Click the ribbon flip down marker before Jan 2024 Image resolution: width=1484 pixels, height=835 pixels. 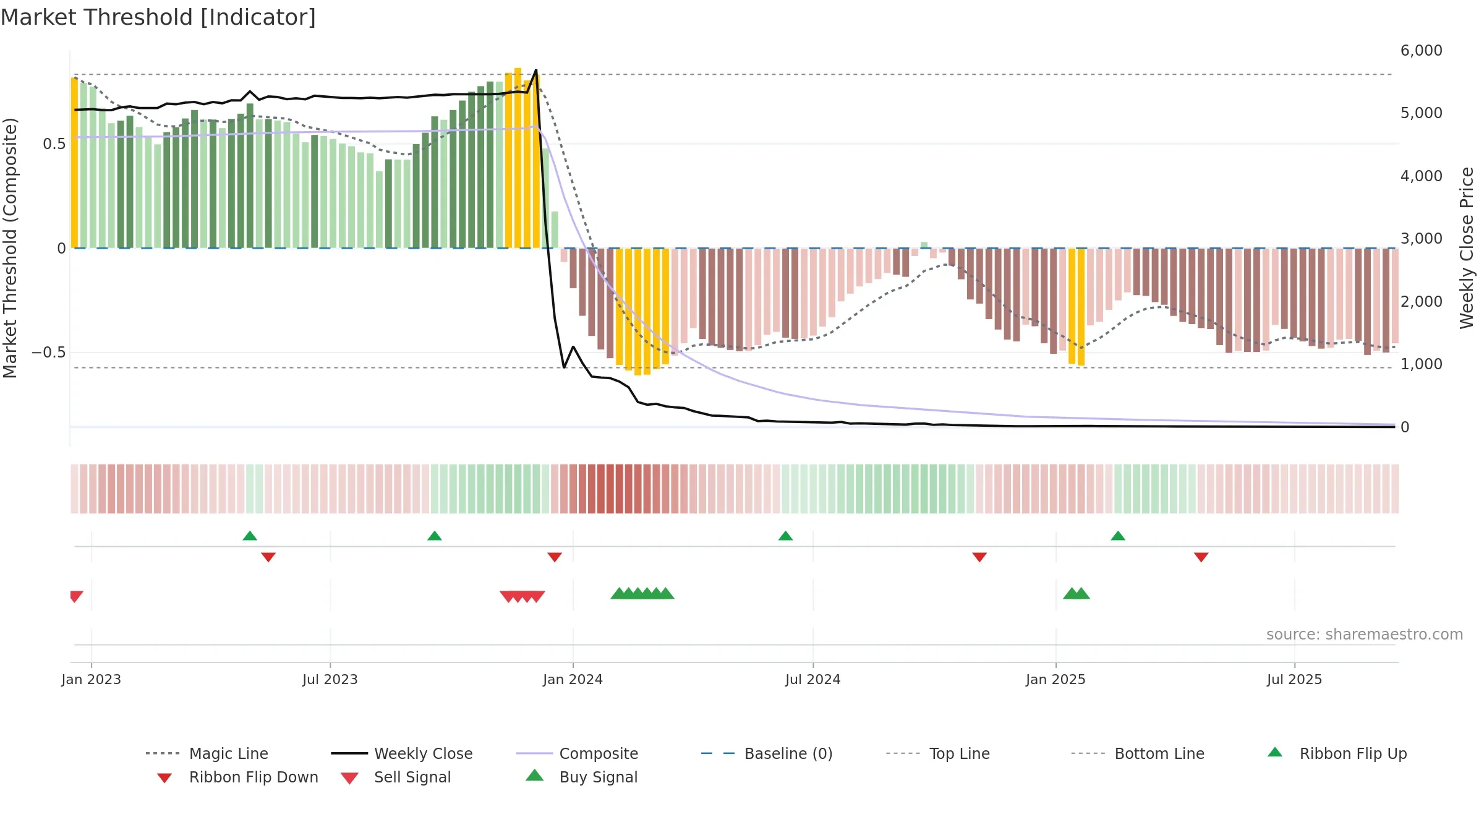[555, 557]
